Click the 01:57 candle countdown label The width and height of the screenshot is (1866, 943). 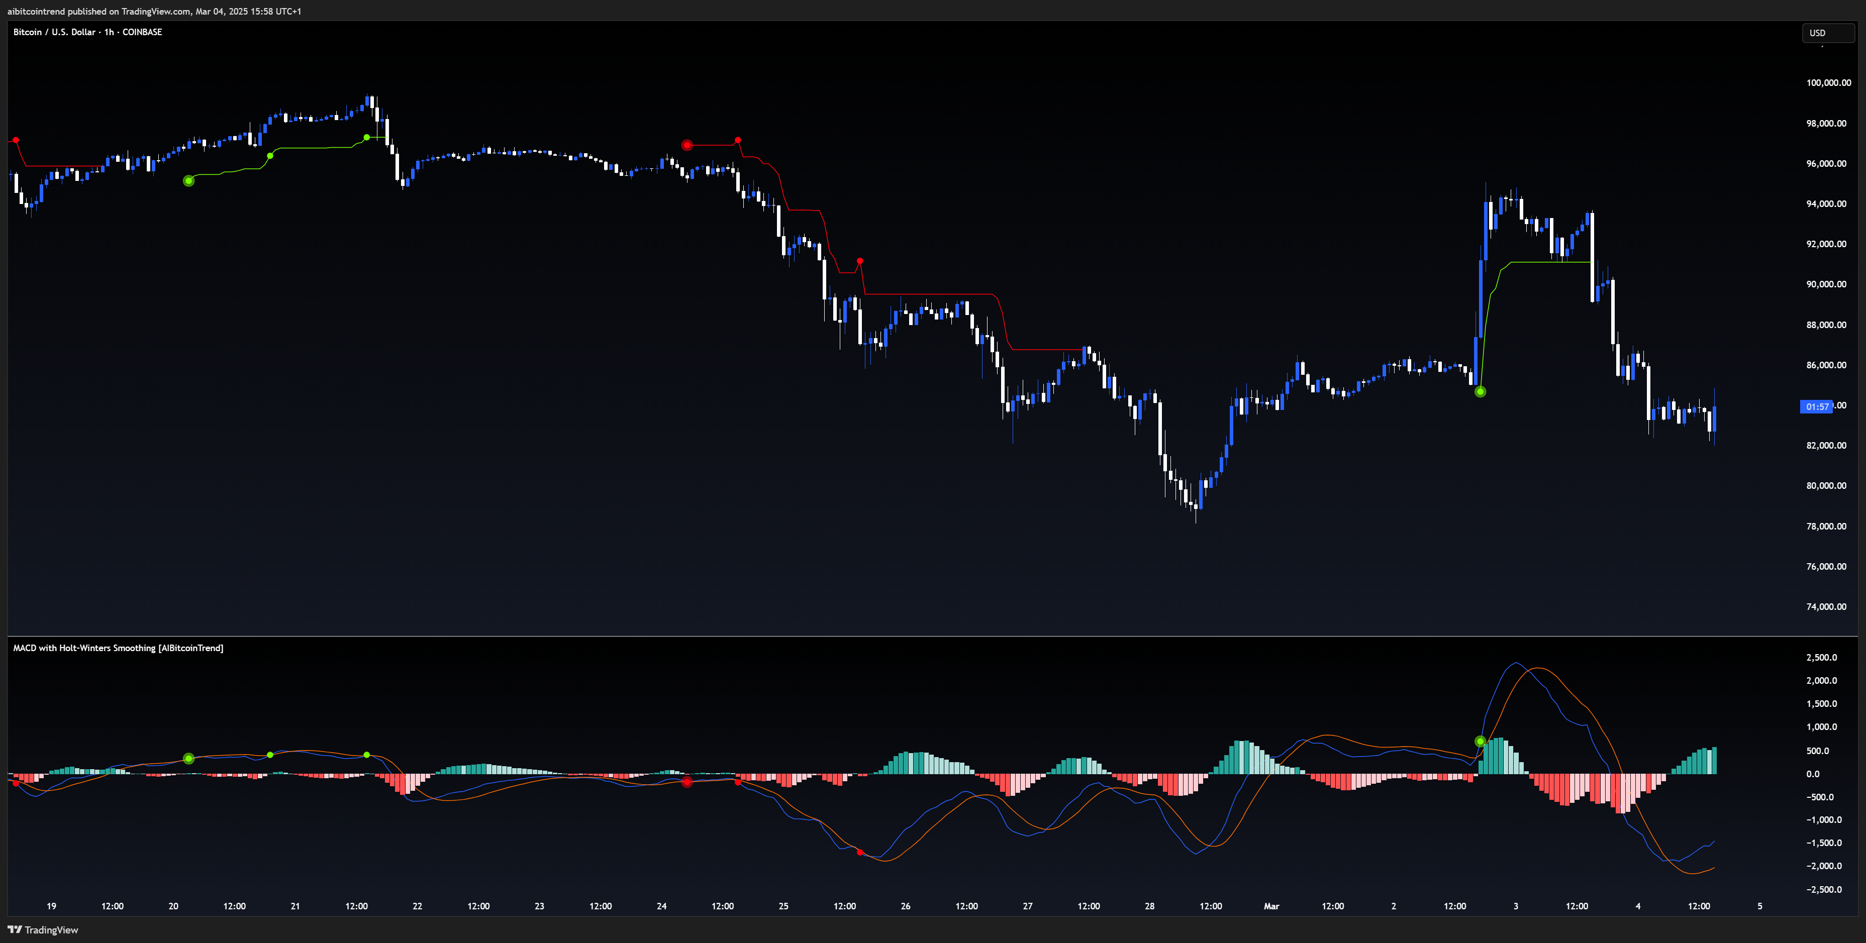[1817, 407]
